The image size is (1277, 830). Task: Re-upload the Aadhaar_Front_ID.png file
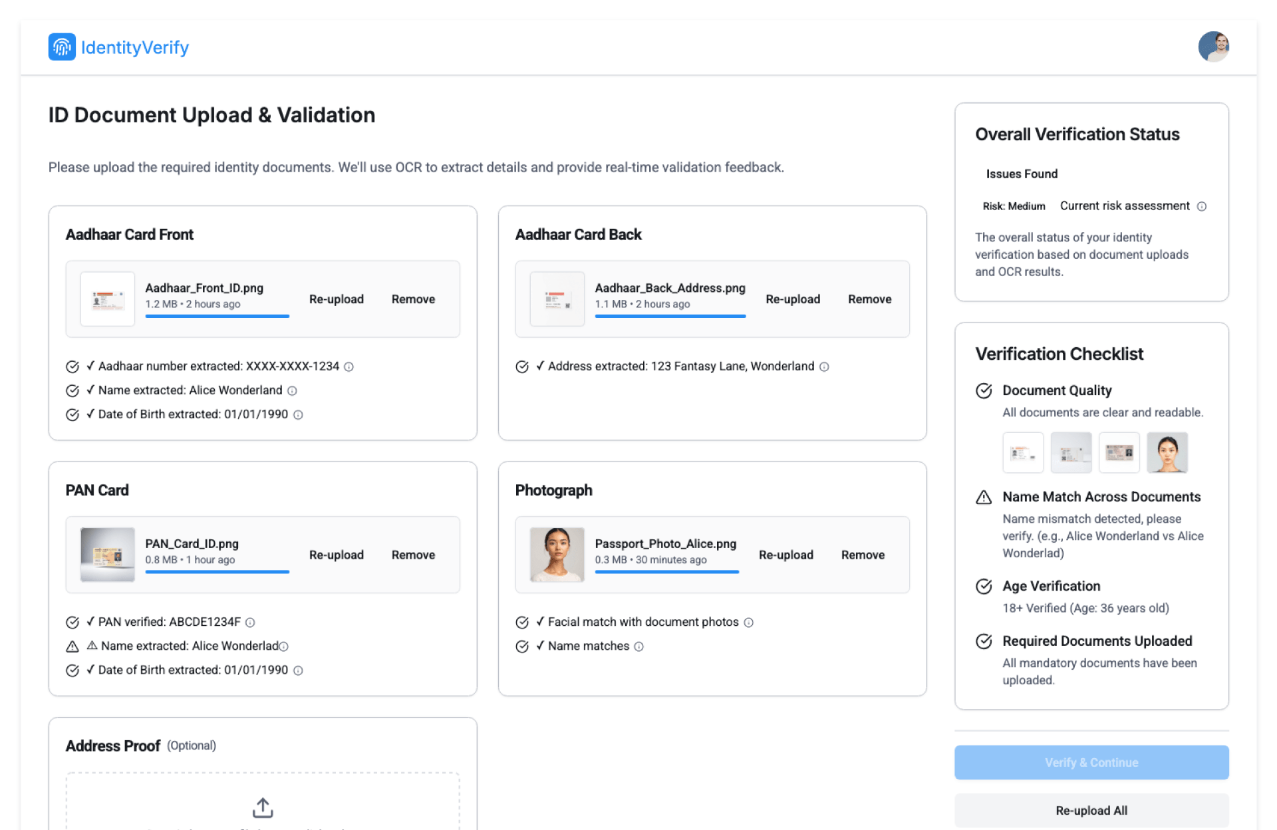click(336, 299)
